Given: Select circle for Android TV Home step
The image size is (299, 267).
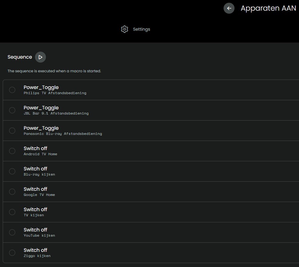Looking at the screenshot, I should [12, 151].
